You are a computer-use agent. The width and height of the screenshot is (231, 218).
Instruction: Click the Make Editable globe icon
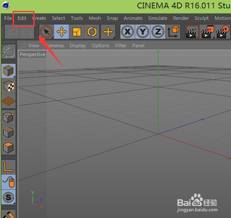[8, 51]
